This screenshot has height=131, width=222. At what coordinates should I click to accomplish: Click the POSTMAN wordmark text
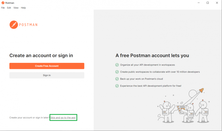point(28,25)
